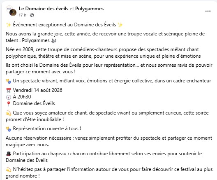Click the calendar emoji beside "Vendredi 14 août"
This screenshot has width=217, height=180.
pyautogui.click(x=9, y=91)
